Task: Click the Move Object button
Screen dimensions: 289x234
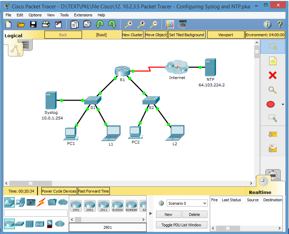Action: pos(156,35)
